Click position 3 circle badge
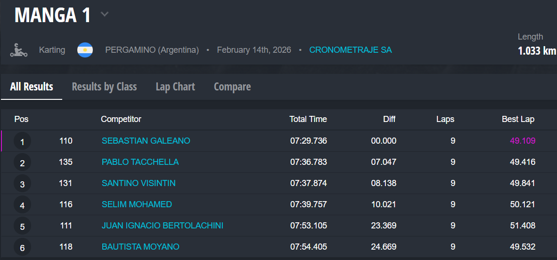 pyautogui.click(x=22, y=184)
